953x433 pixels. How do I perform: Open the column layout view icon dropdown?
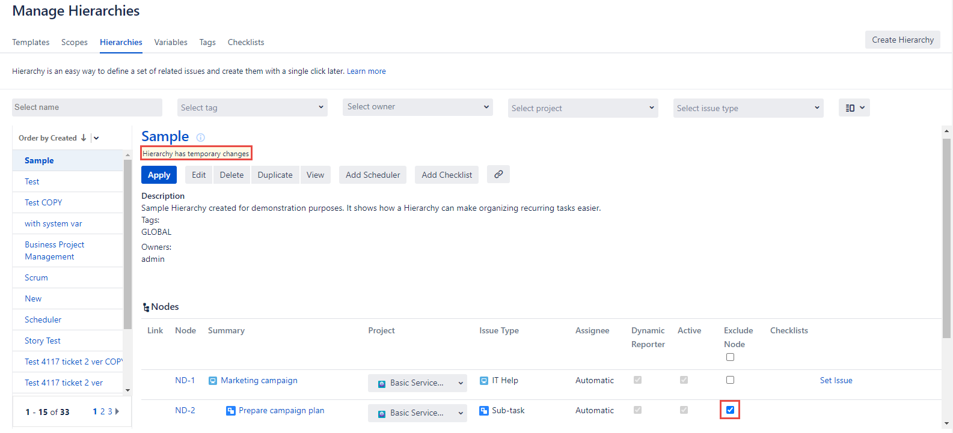point(854,107)
